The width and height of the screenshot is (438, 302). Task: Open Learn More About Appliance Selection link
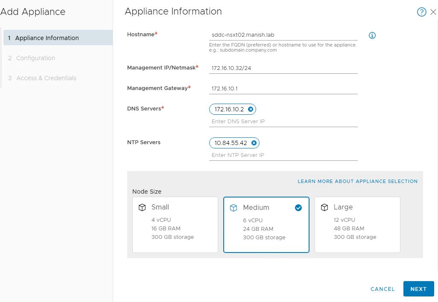357,181
